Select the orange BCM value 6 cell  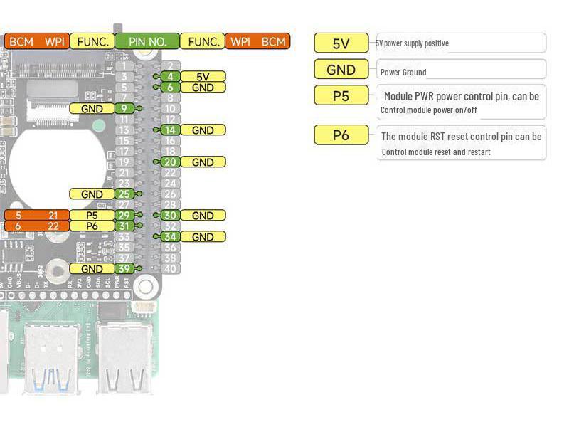coord(18,226)
